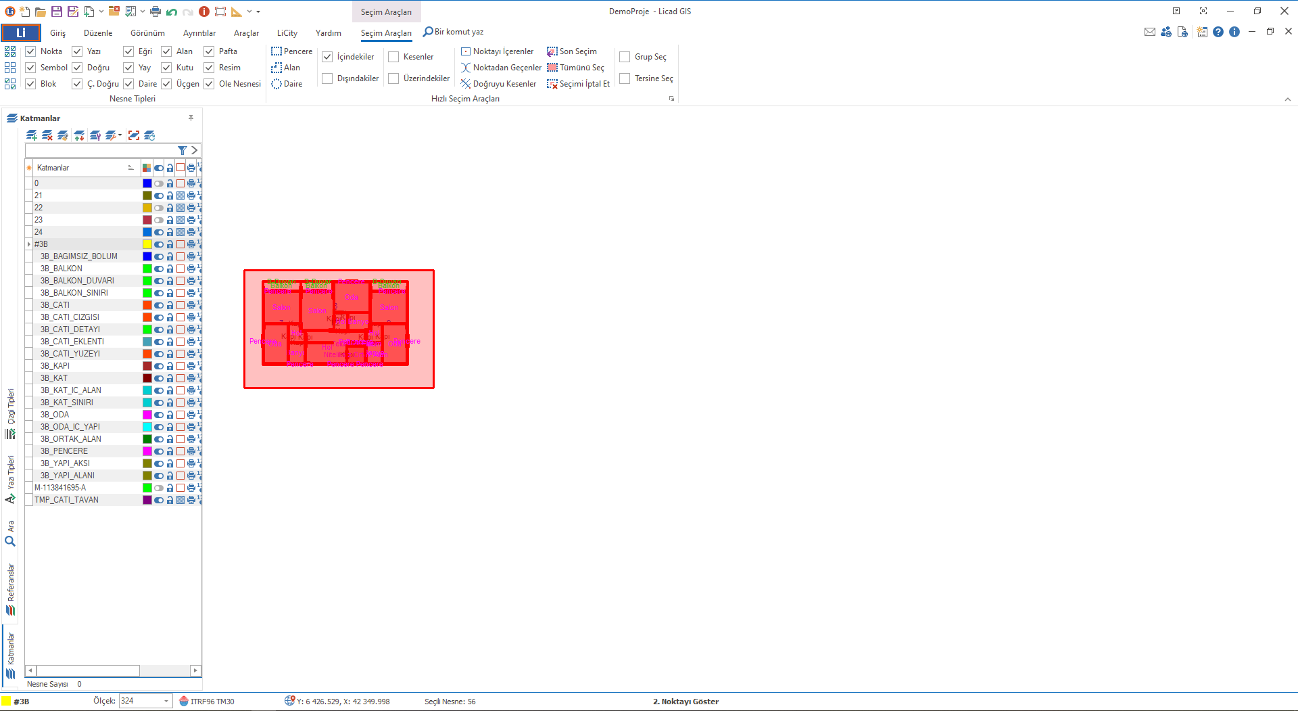1298x711 pixels.
Task: Uncheck the Nokta object type checkbox
Action: tap(30, 51)
